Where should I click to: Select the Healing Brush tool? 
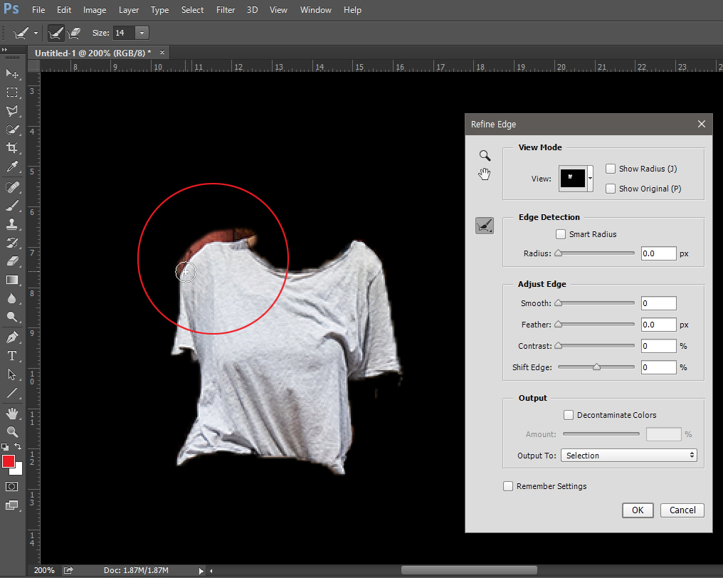click(12, 186)
